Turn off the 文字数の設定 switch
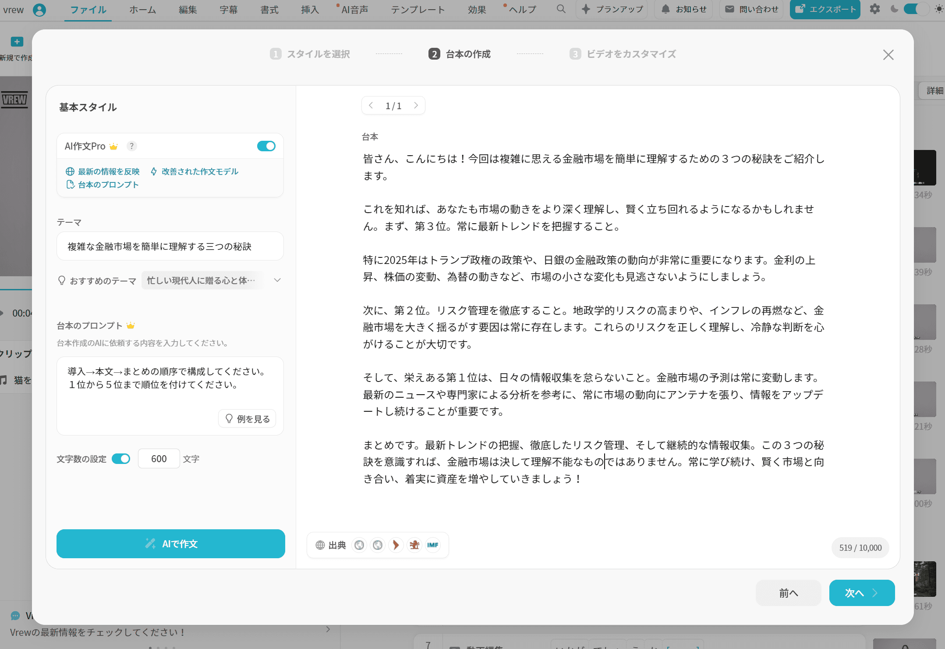The height and width of the screenshot is (649, 945). point(121,459)
